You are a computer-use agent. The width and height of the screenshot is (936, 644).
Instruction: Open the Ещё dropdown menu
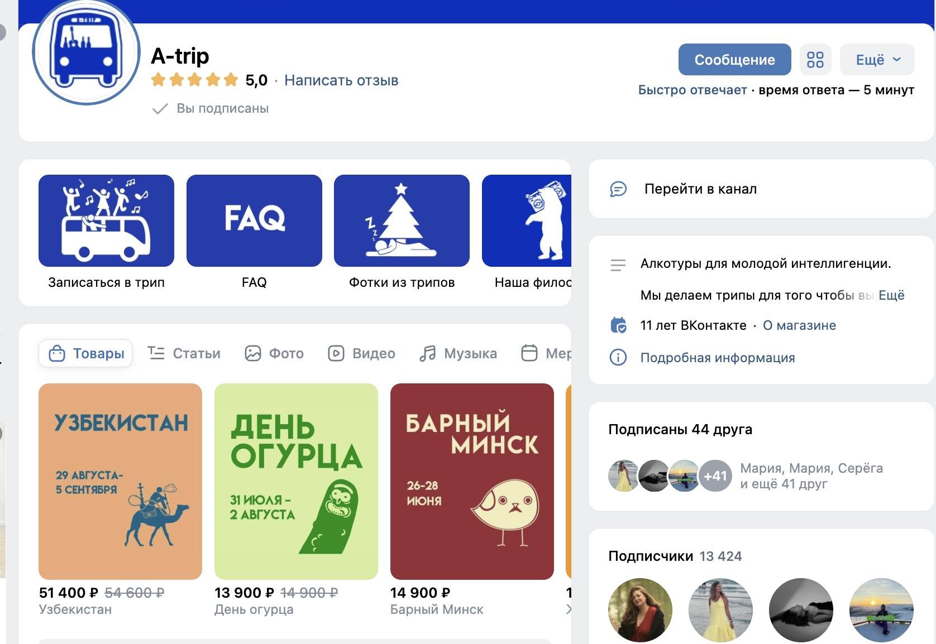tap(877, 59)
